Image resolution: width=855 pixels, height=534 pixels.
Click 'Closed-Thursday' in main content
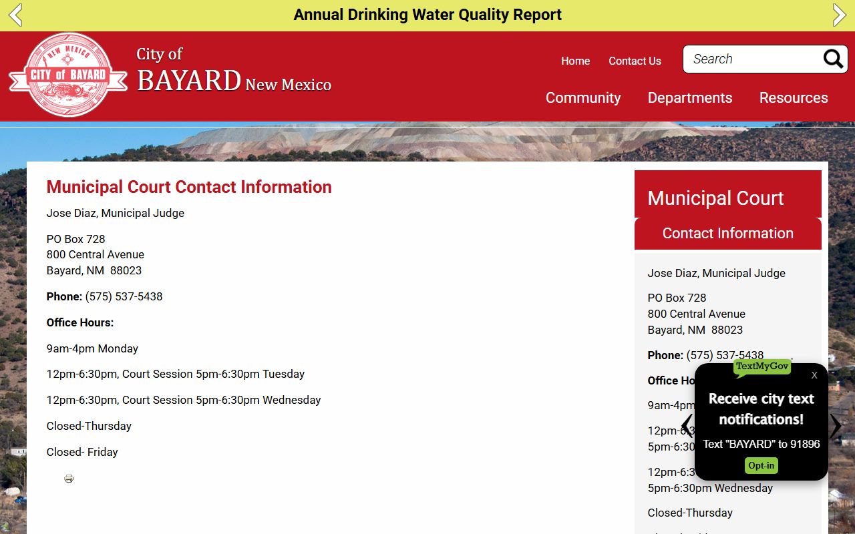(x=89, y=426)
